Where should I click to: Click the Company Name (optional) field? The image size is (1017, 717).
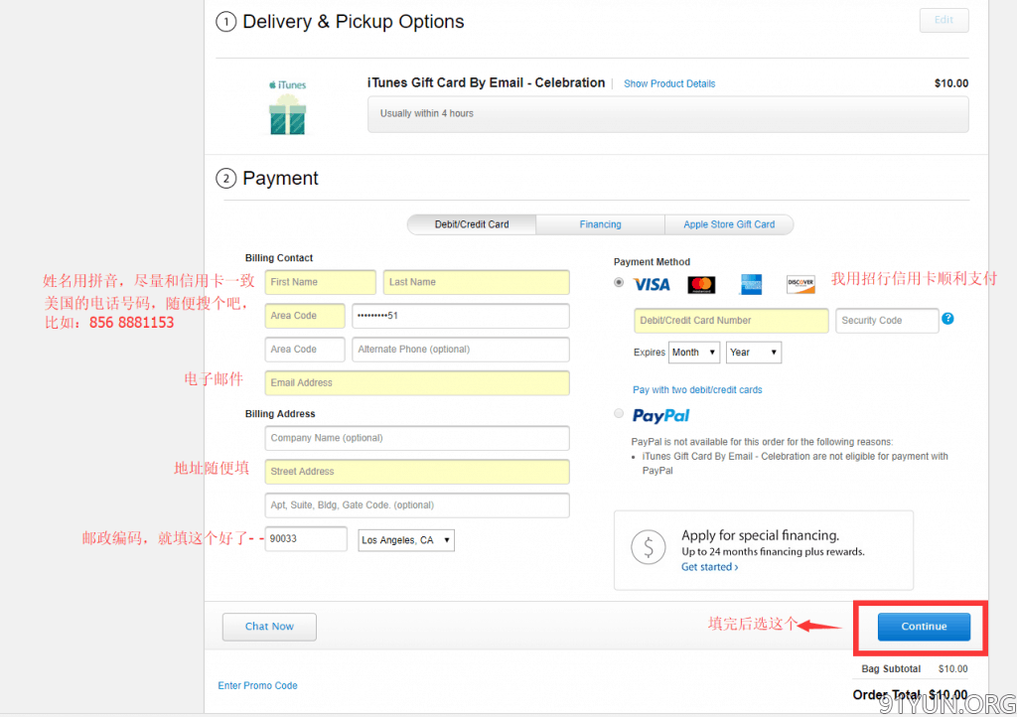coord(417,438)
